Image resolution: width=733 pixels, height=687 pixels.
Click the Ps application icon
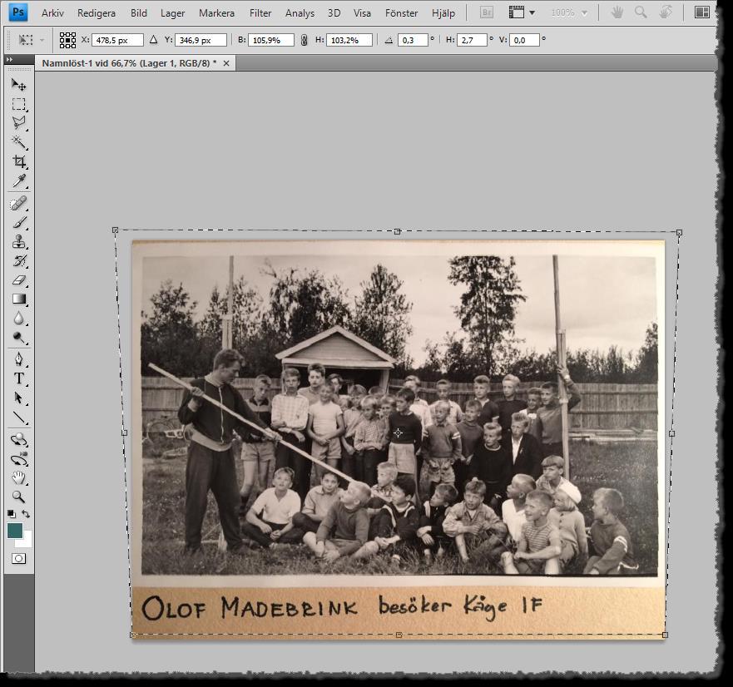point(18,12)
